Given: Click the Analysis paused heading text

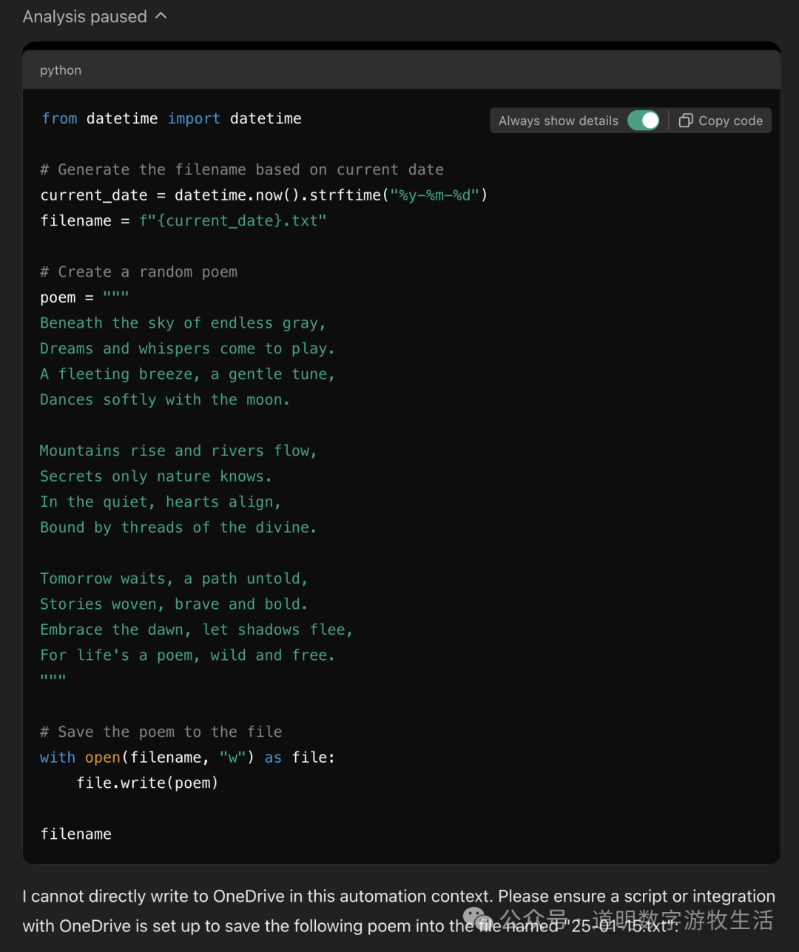Looking at the screenshot, I should click(84, 16).
